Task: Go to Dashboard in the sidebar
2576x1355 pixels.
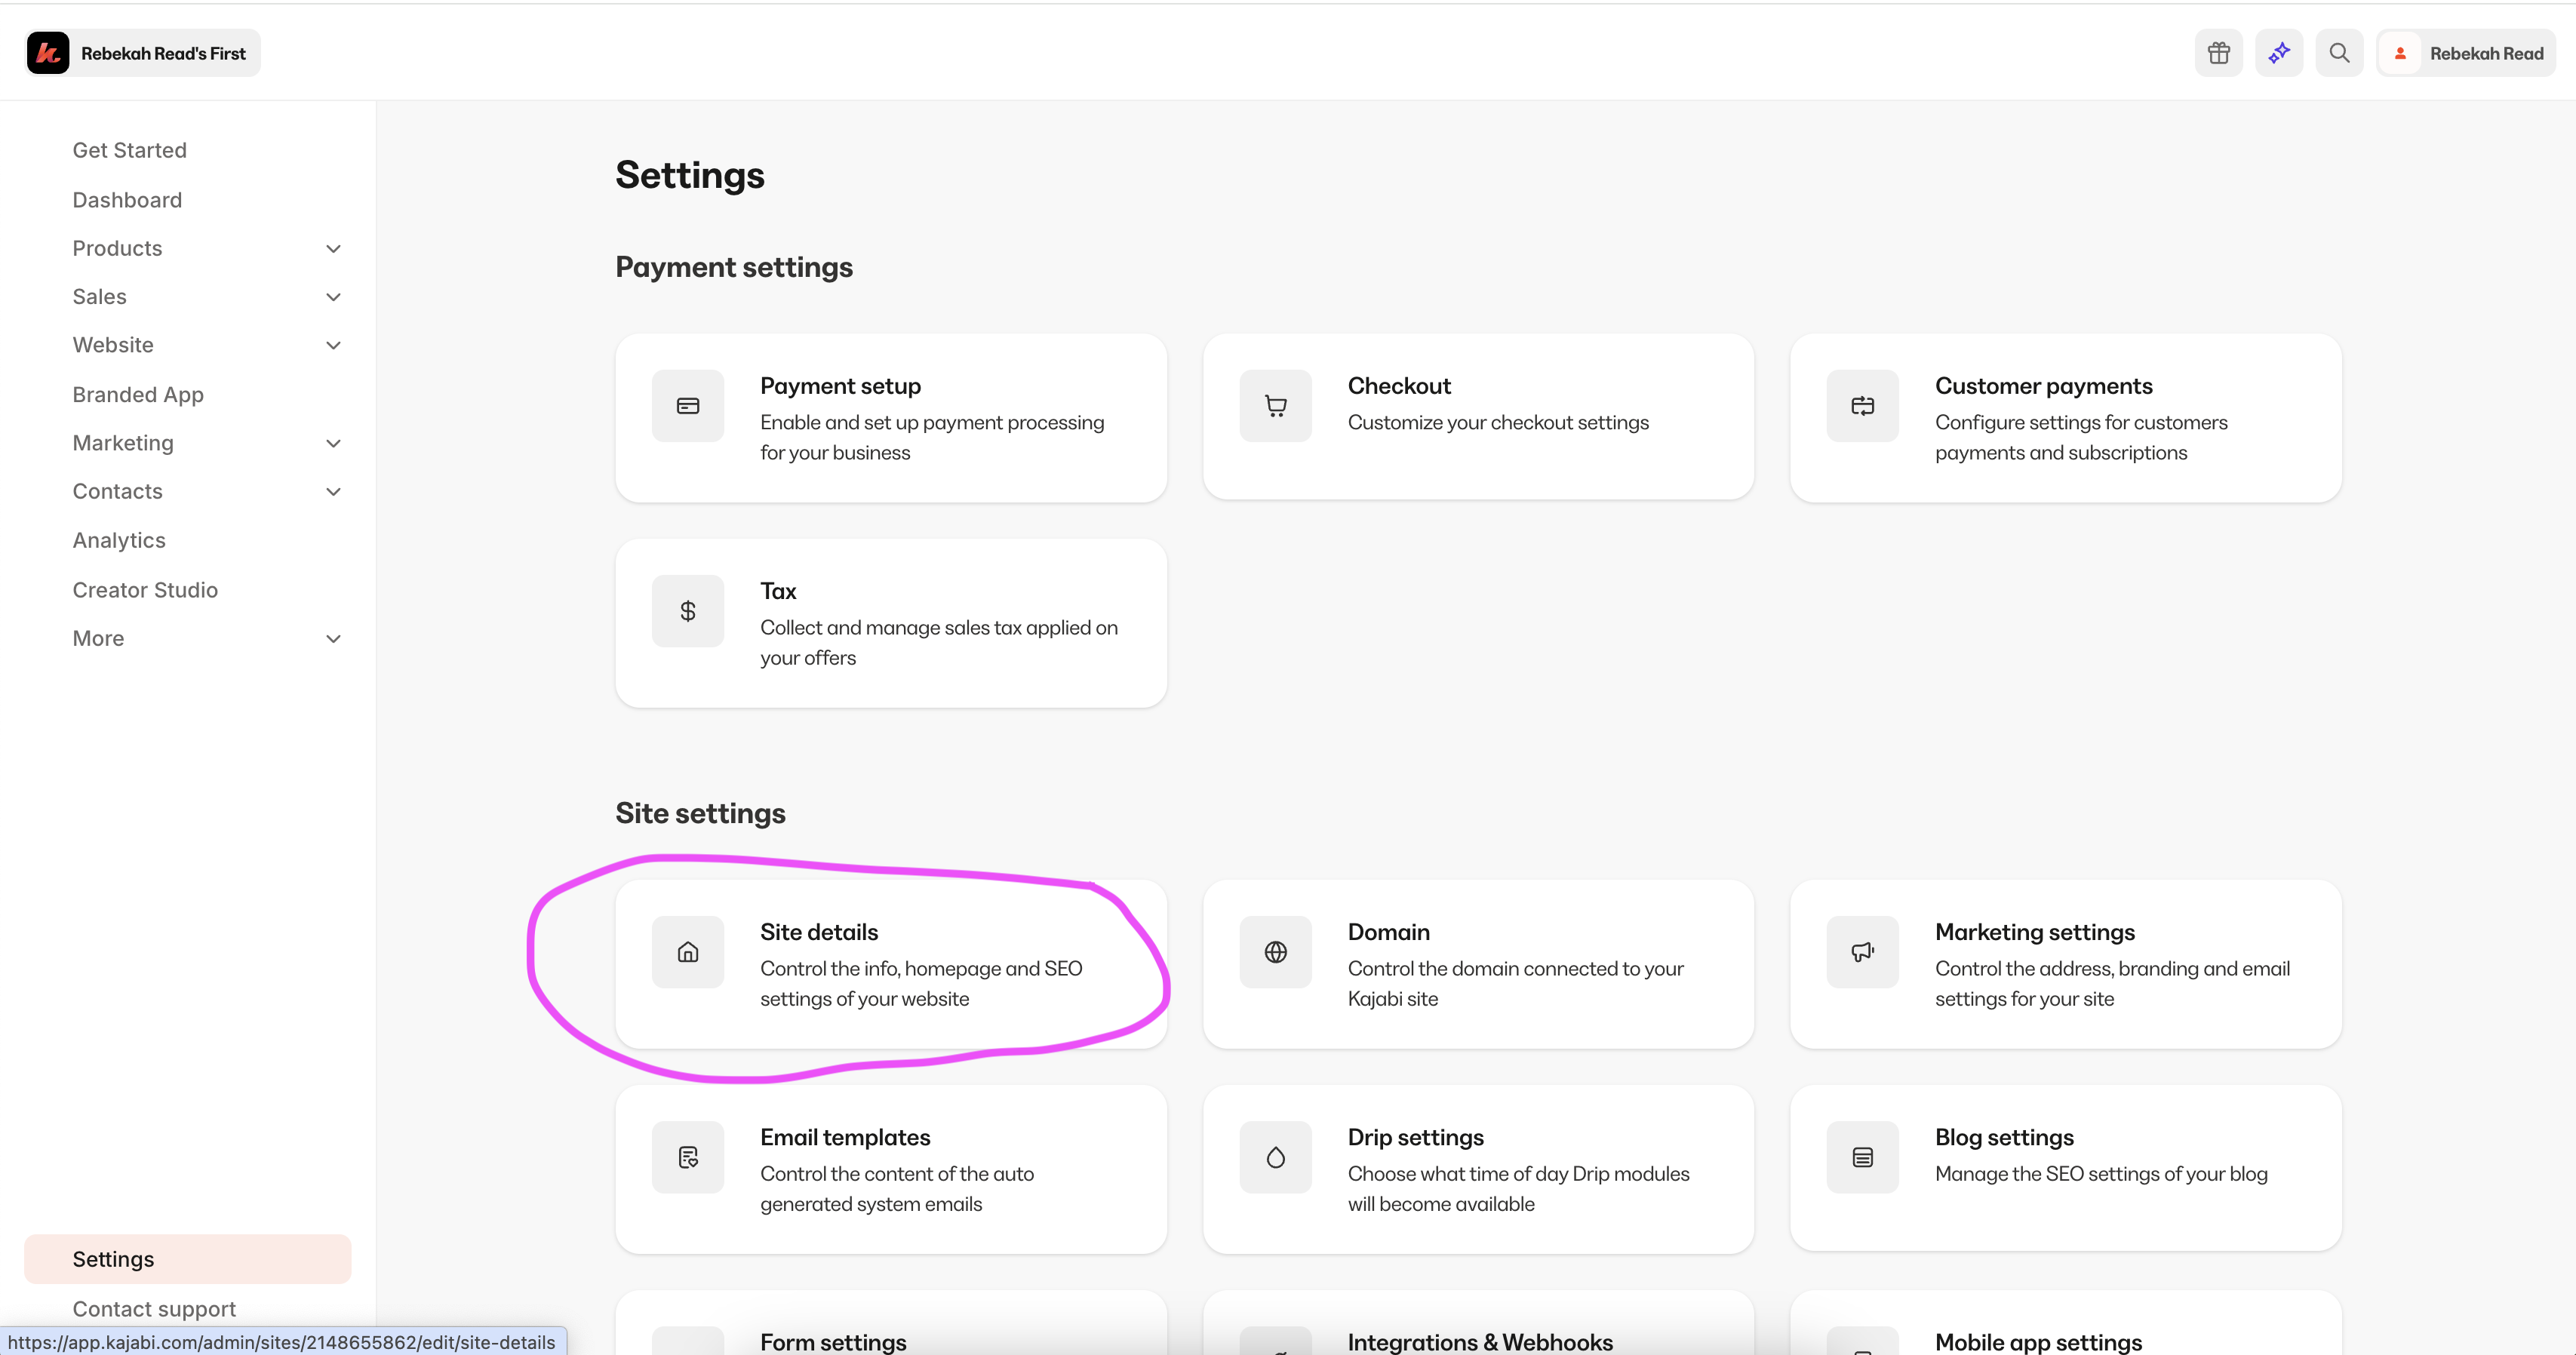Action: click(x=127, y=200)
